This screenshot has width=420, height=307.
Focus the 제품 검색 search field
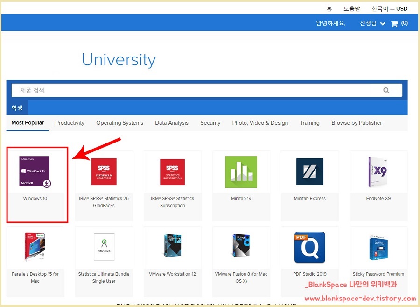(207, 90)
